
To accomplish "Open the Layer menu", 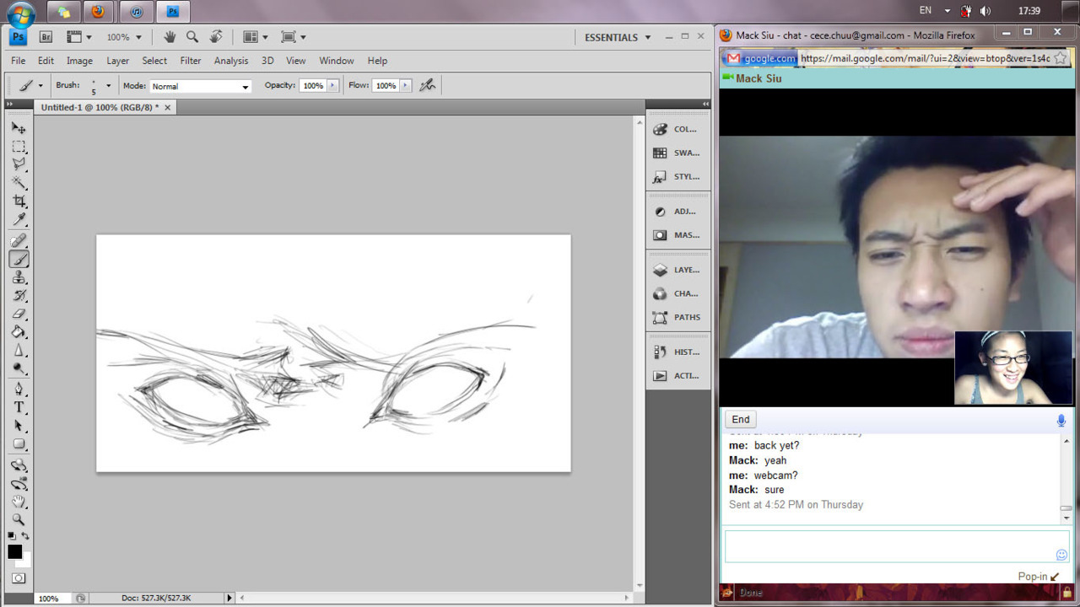I will 118,61.
